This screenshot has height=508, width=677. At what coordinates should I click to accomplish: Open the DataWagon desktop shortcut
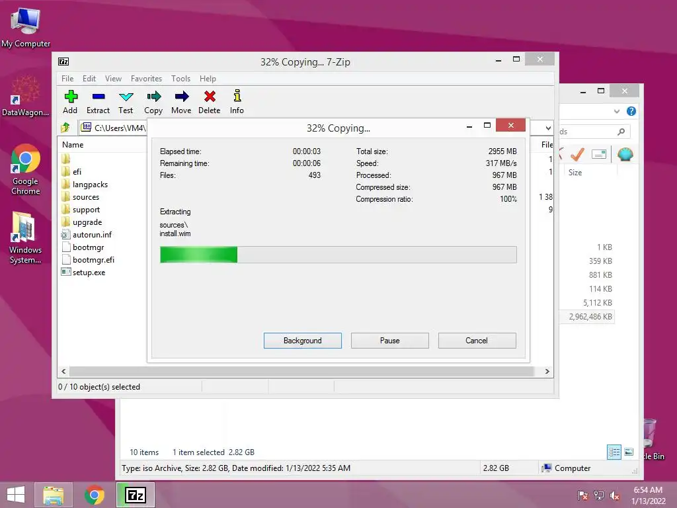(26, 96)
